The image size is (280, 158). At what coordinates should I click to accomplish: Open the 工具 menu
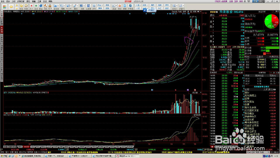point(39,1)
